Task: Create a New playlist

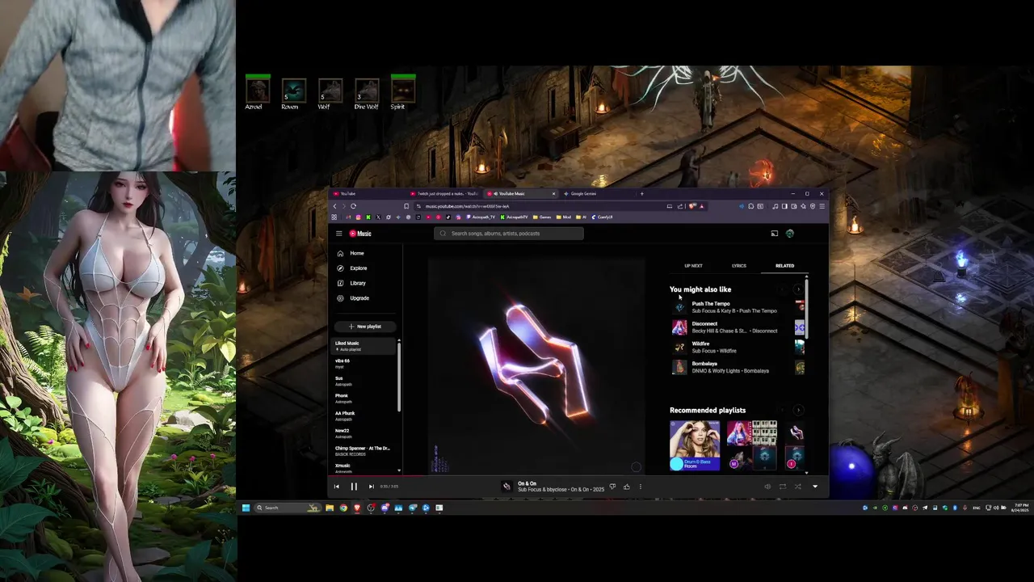Action: tap(365, 327)
